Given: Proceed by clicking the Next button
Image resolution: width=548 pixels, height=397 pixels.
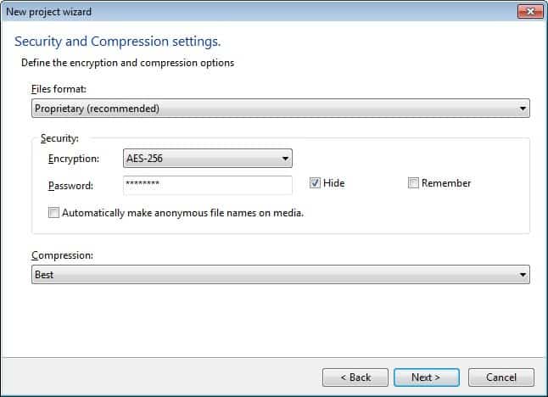Looking at the screenshot, I should (x=426, y=377).
